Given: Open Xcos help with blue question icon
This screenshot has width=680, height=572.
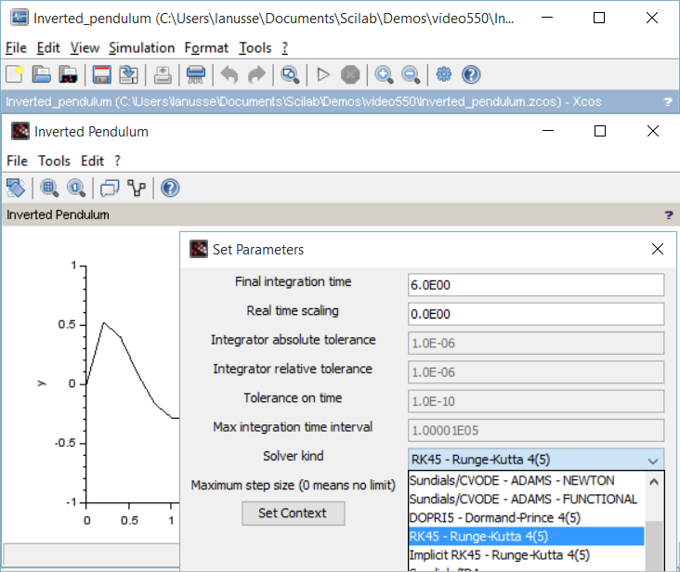Looking at the screenshot, I should [471, 74].
